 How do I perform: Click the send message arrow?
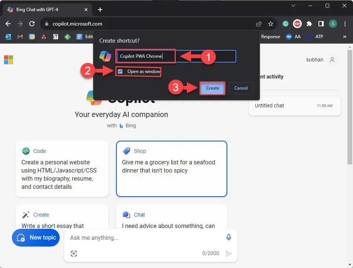[228, 254]
